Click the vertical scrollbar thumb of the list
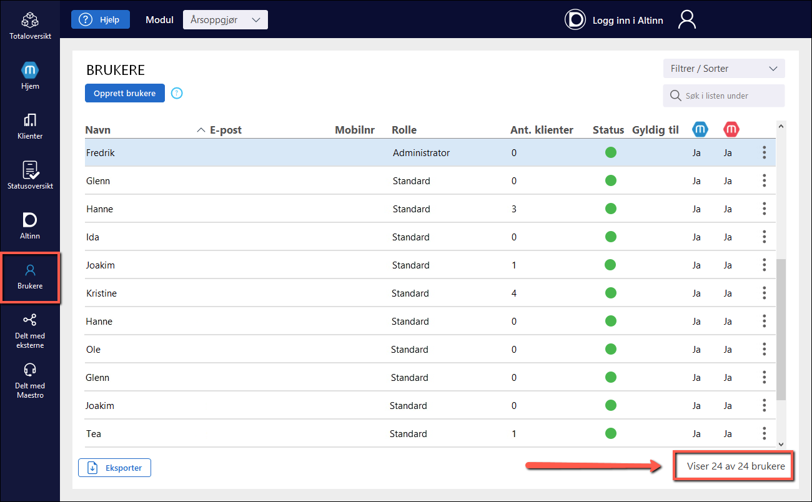The image size is (812, 502). coord(780,329)
